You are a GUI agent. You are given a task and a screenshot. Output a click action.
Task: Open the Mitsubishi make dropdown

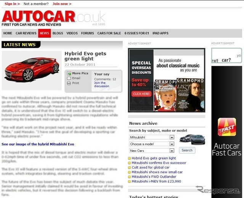coord(152,137)
